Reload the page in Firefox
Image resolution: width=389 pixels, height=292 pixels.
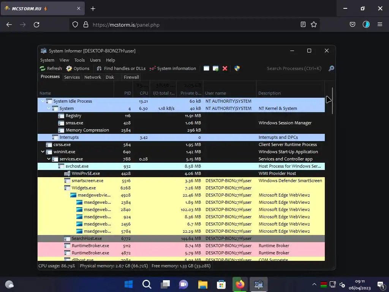coord(36,25)
